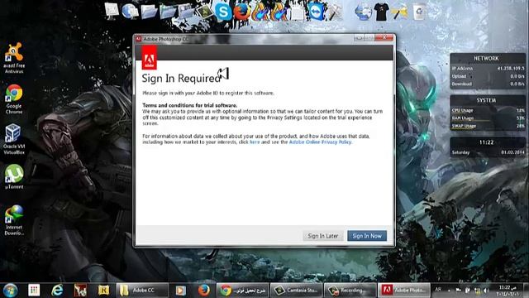Switch to Recording taskbar window
Image resolution: width=529 pixels, height=298 pixels.
click(x=350, y=291)
